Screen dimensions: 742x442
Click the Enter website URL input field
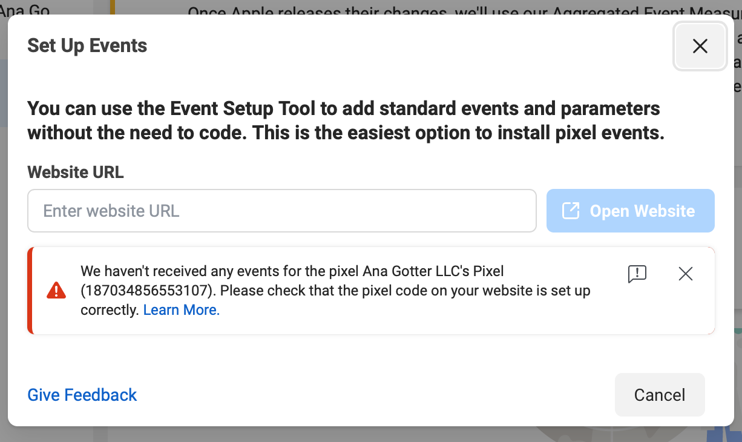point(281,211)
